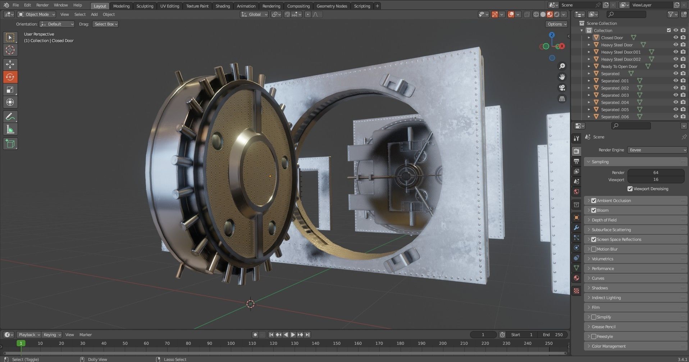Screen dimensions: 689x362
Task: Open the Tool properties tab
Action: pyautogui.click(x=576, y=138)
